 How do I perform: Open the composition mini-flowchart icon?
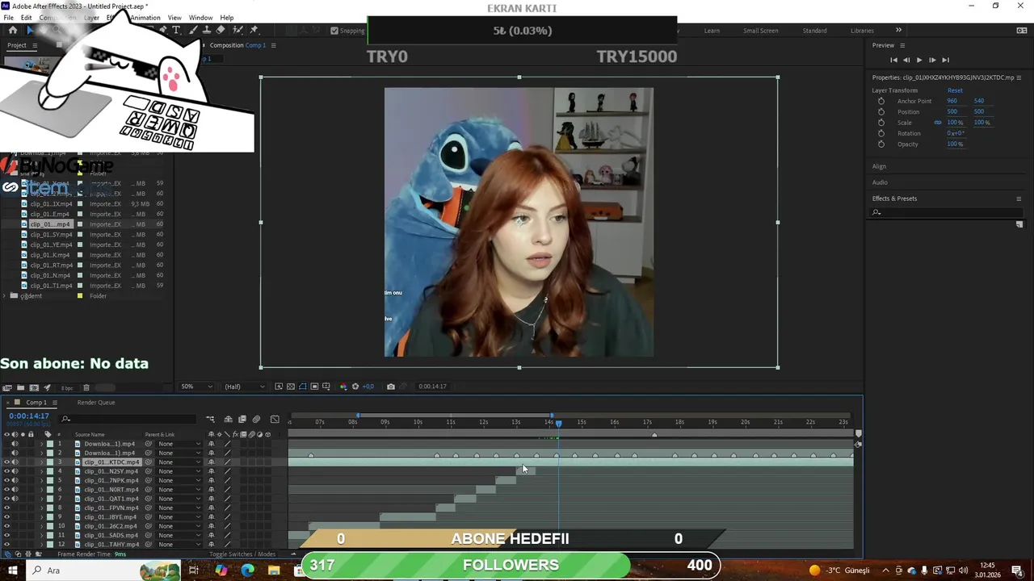pos(210,419)
